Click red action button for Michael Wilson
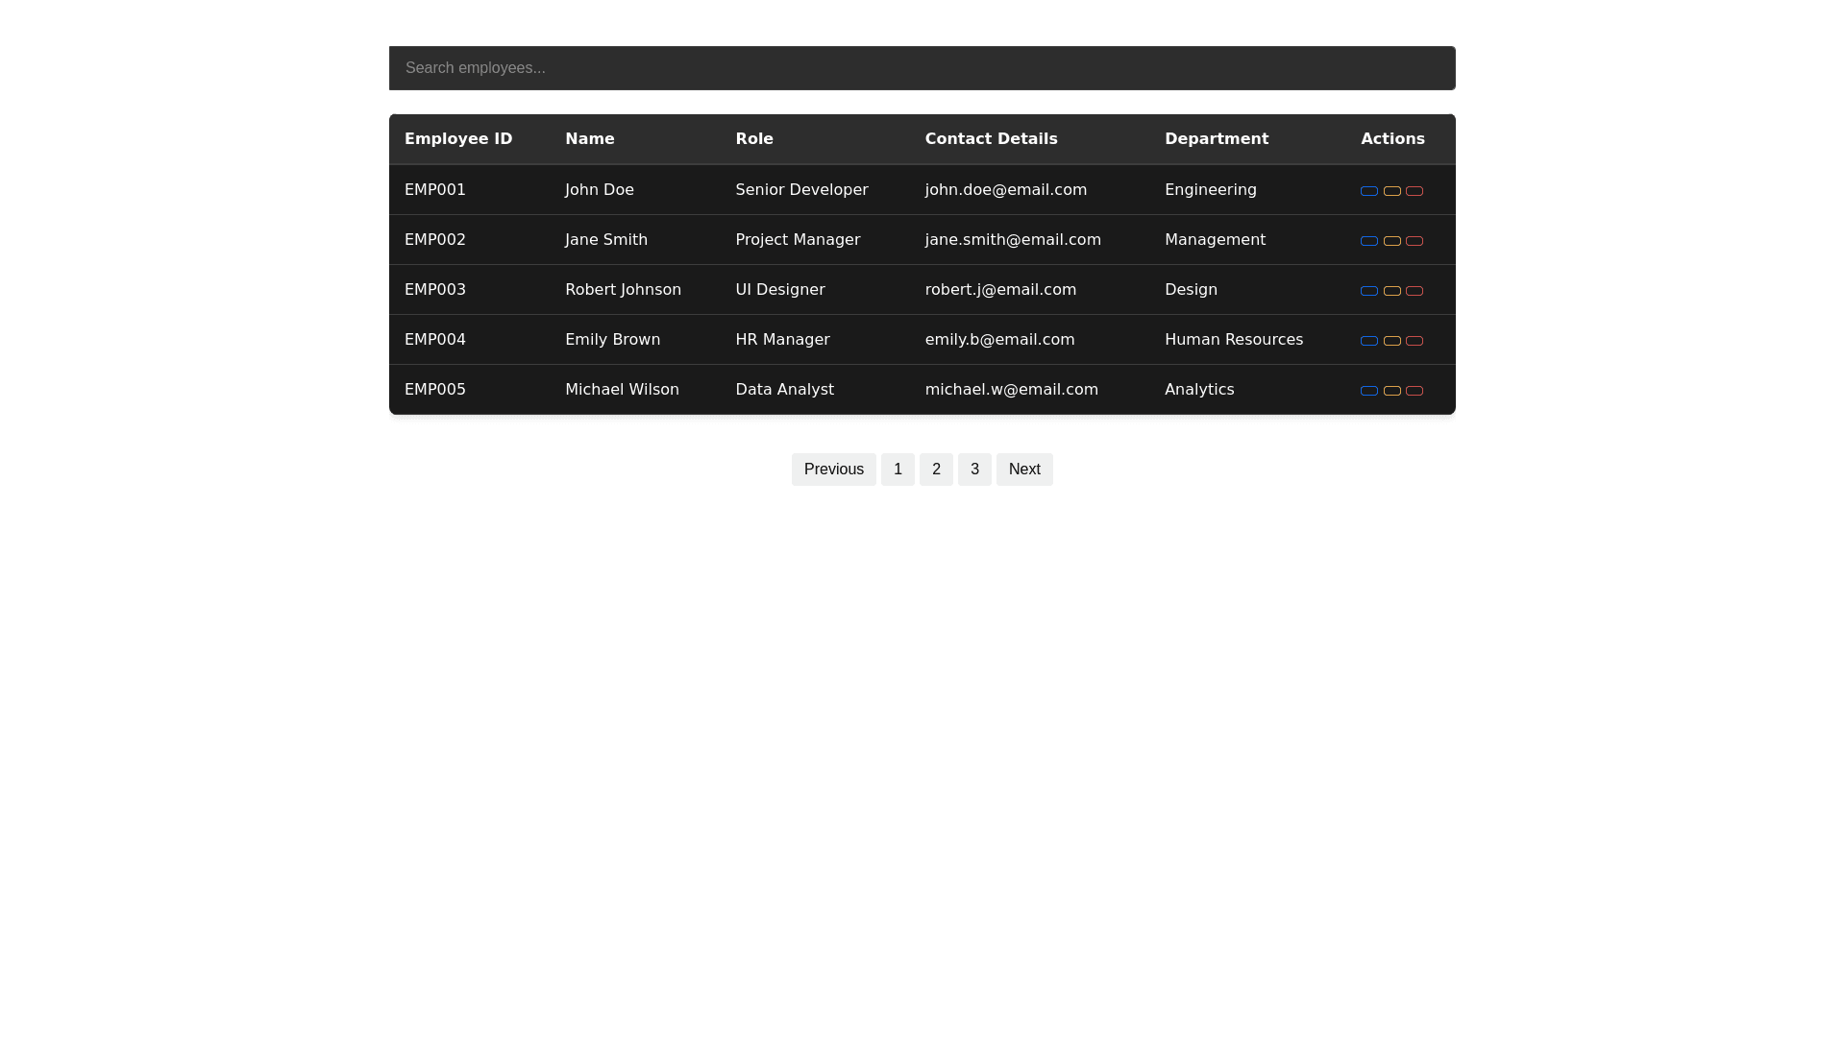 click(x=1414, y=391)
